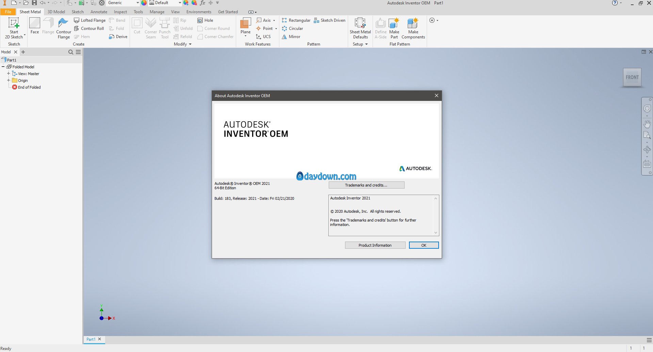This screenshot has width=653, height=352.
Task: Select the Point work feature
Action: point(264,29)
